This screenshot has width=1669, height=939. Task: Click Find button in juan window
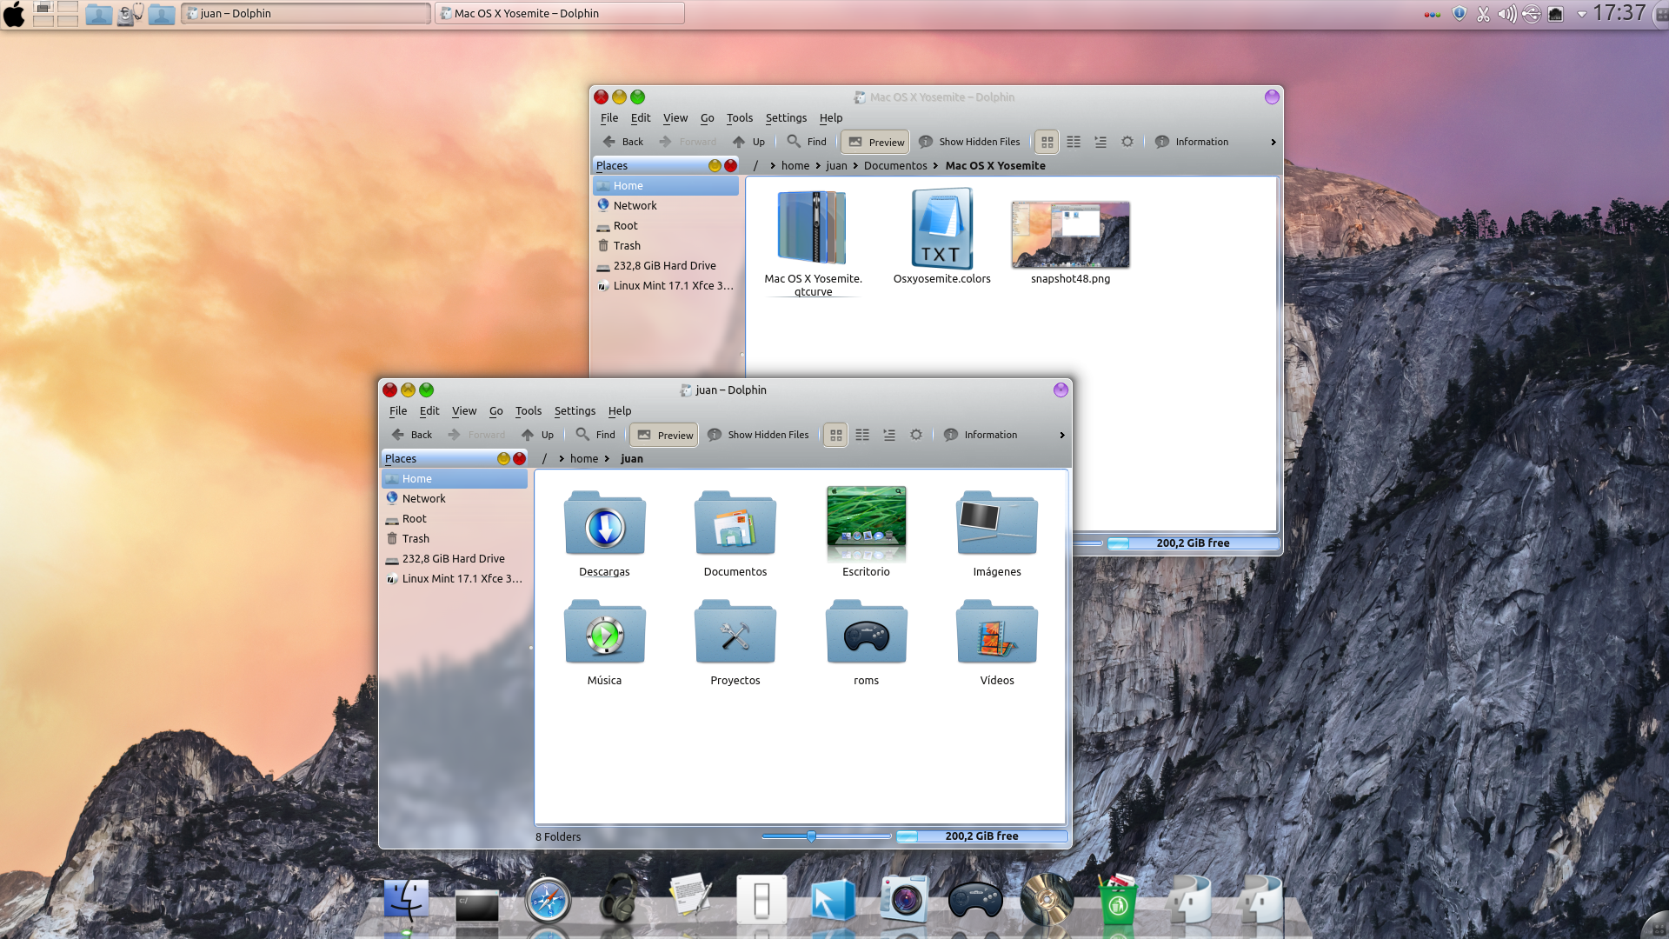595,435
